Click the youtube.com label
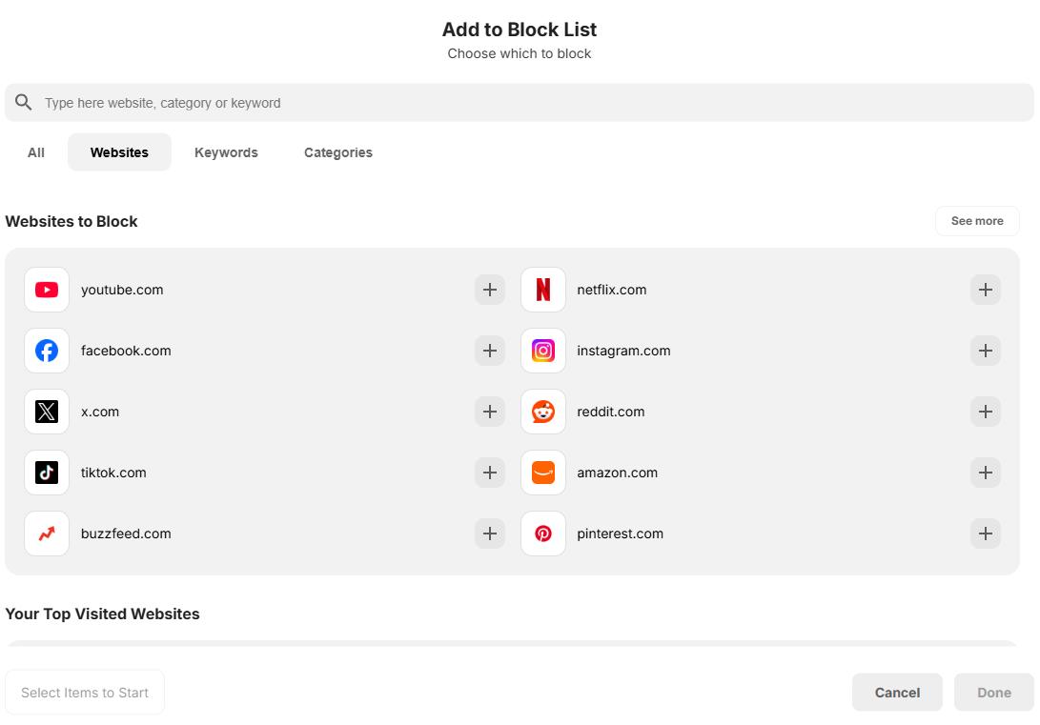The height and width of the screenshot is (725, 1040). pyautogui.click(x=122, y=290)
